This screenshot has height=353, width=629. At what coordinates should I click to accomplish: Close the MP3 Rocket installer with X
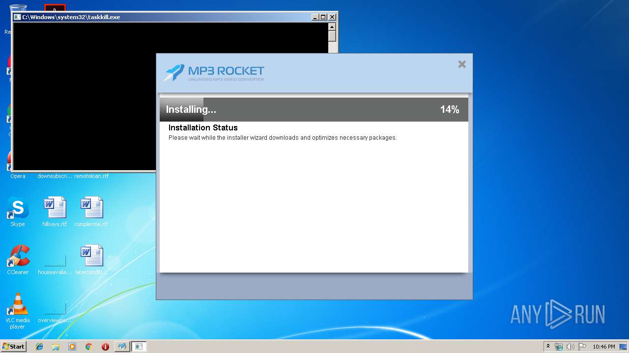pos(462,64)
